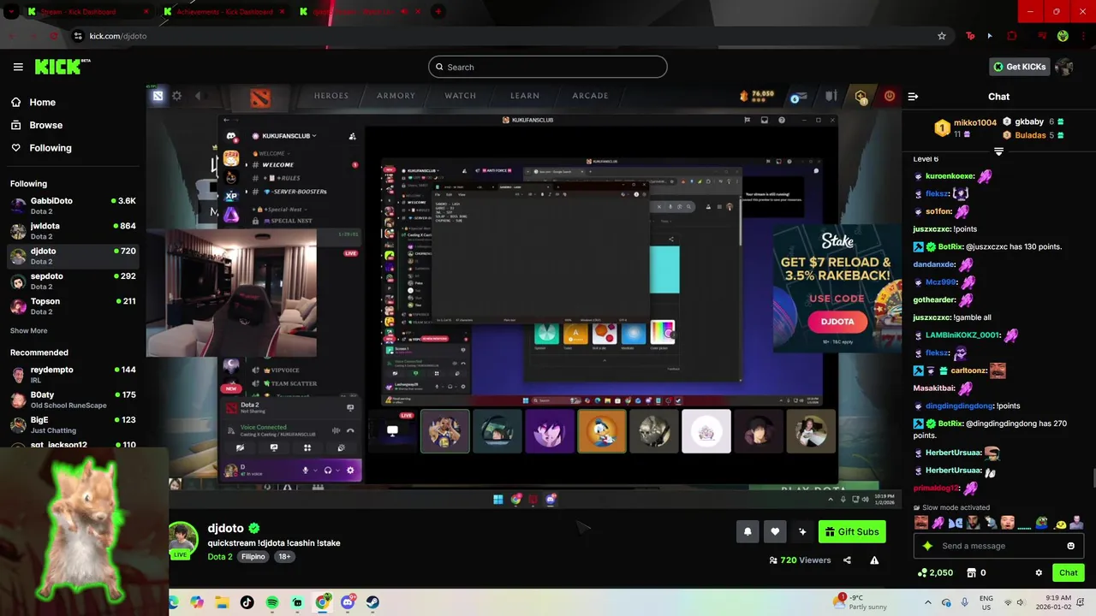Open BigE recommended channel
Viewport: 1096px width, 616px height.
pos(73,425)
